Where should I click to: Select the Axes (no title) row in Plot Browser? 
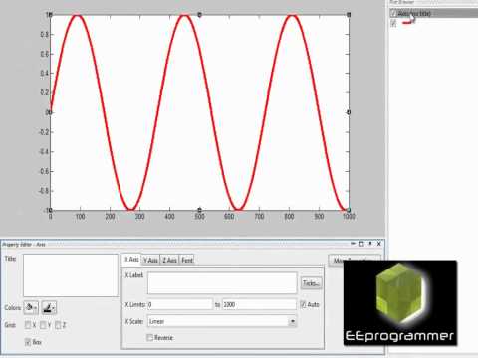click(x=434, y=14)
